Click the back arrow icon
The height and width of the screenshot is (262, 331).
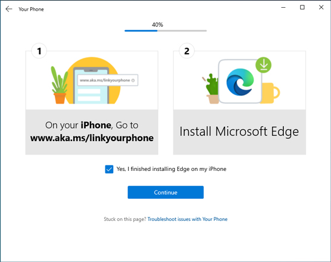pos(9,9)
